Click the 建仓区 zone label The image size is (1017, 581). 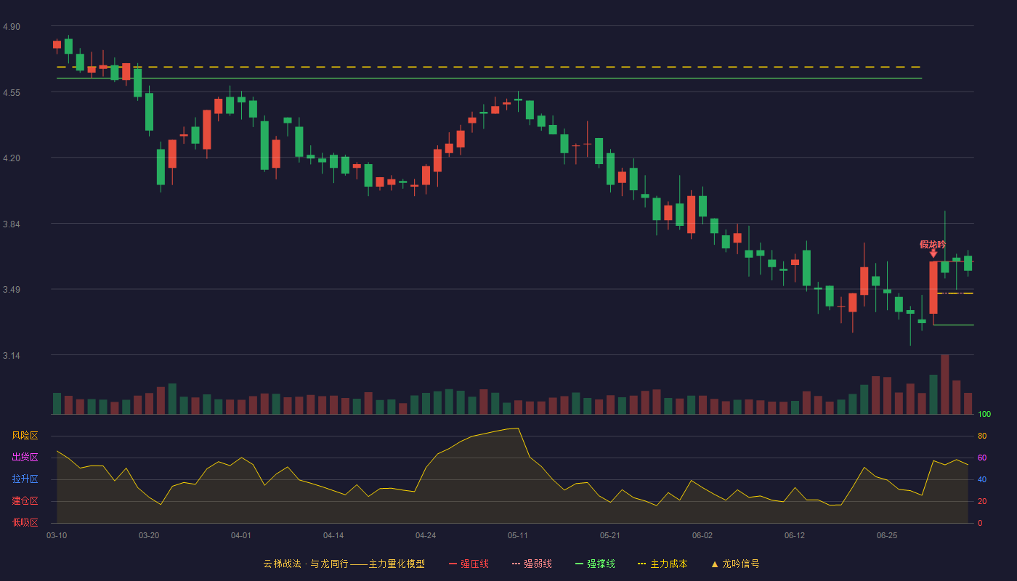click(25, 501)
